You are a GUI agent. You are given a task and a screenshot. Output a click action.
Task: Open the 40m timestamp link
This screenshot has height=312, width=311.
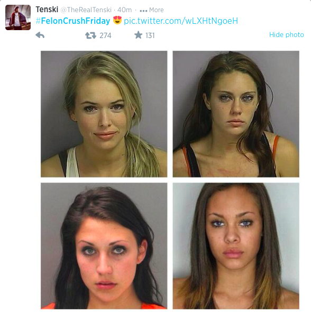124,10
